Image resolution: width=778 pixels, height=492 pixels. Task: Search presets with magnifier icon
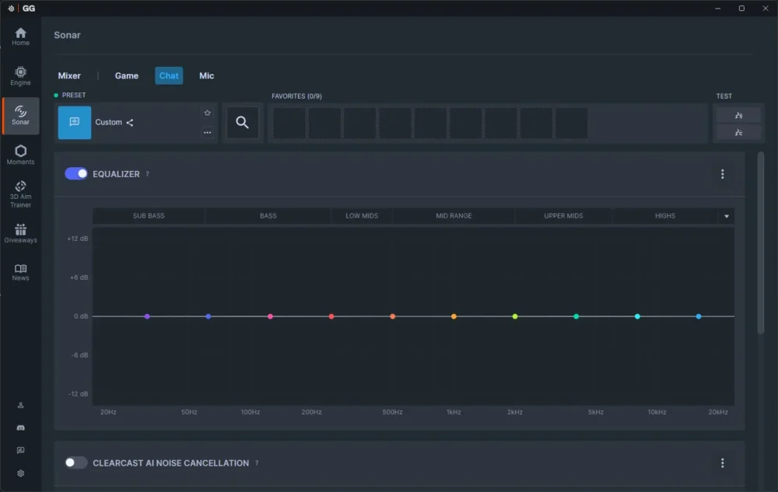click(x=242, y=122)
